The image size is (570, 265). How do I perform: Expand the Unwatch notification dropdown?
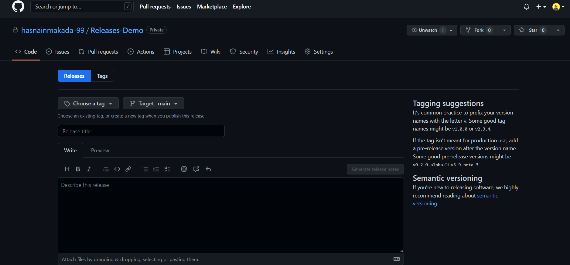(432, 30)
